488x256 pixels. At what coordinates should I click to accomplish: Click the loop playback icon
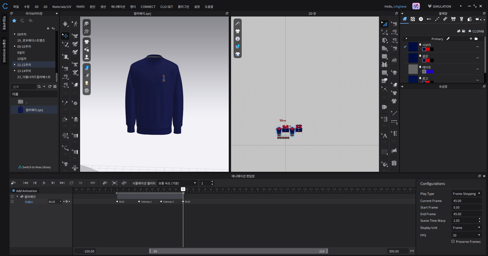coord(71,183)
